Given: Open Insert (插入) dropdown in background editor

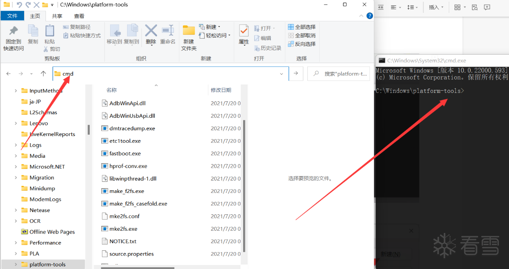Looking at the screenshot, I should pos(436,7).
